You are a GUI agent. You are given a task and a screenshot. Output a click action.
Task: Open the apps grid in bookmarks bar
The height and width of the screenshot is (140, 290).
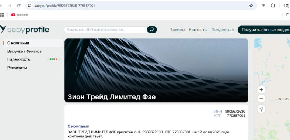coord(2,15)
